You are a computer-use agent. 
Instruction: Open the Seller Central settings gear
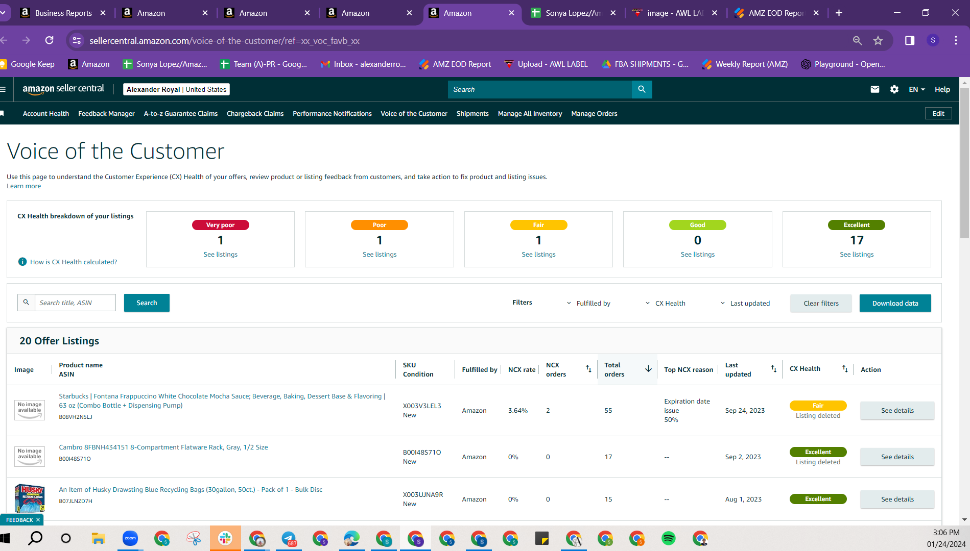(x=894, y=89)
